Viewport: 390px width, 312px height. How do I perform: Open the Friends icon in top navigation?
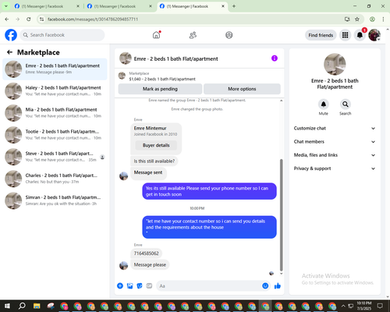tap(193, 35)
